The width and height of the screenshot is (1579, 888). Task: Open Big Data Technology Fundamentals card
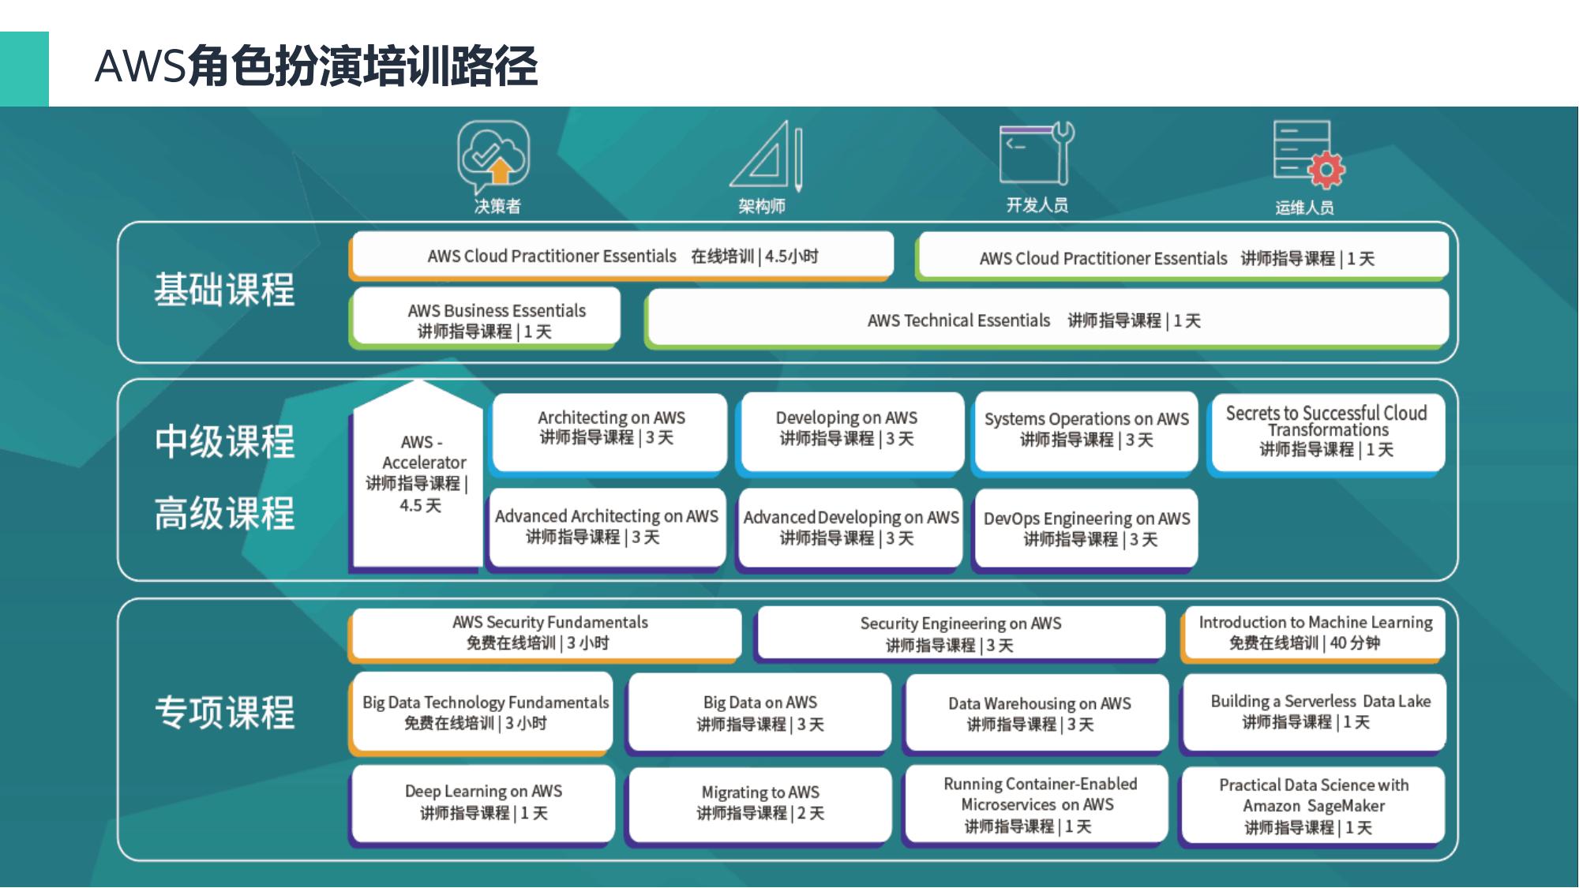click(x=481, y=713)
